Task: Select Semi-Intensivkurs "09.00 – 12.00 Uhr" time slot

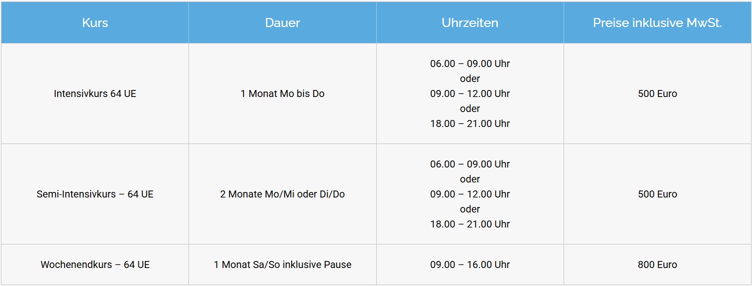Action: [470, 194]
